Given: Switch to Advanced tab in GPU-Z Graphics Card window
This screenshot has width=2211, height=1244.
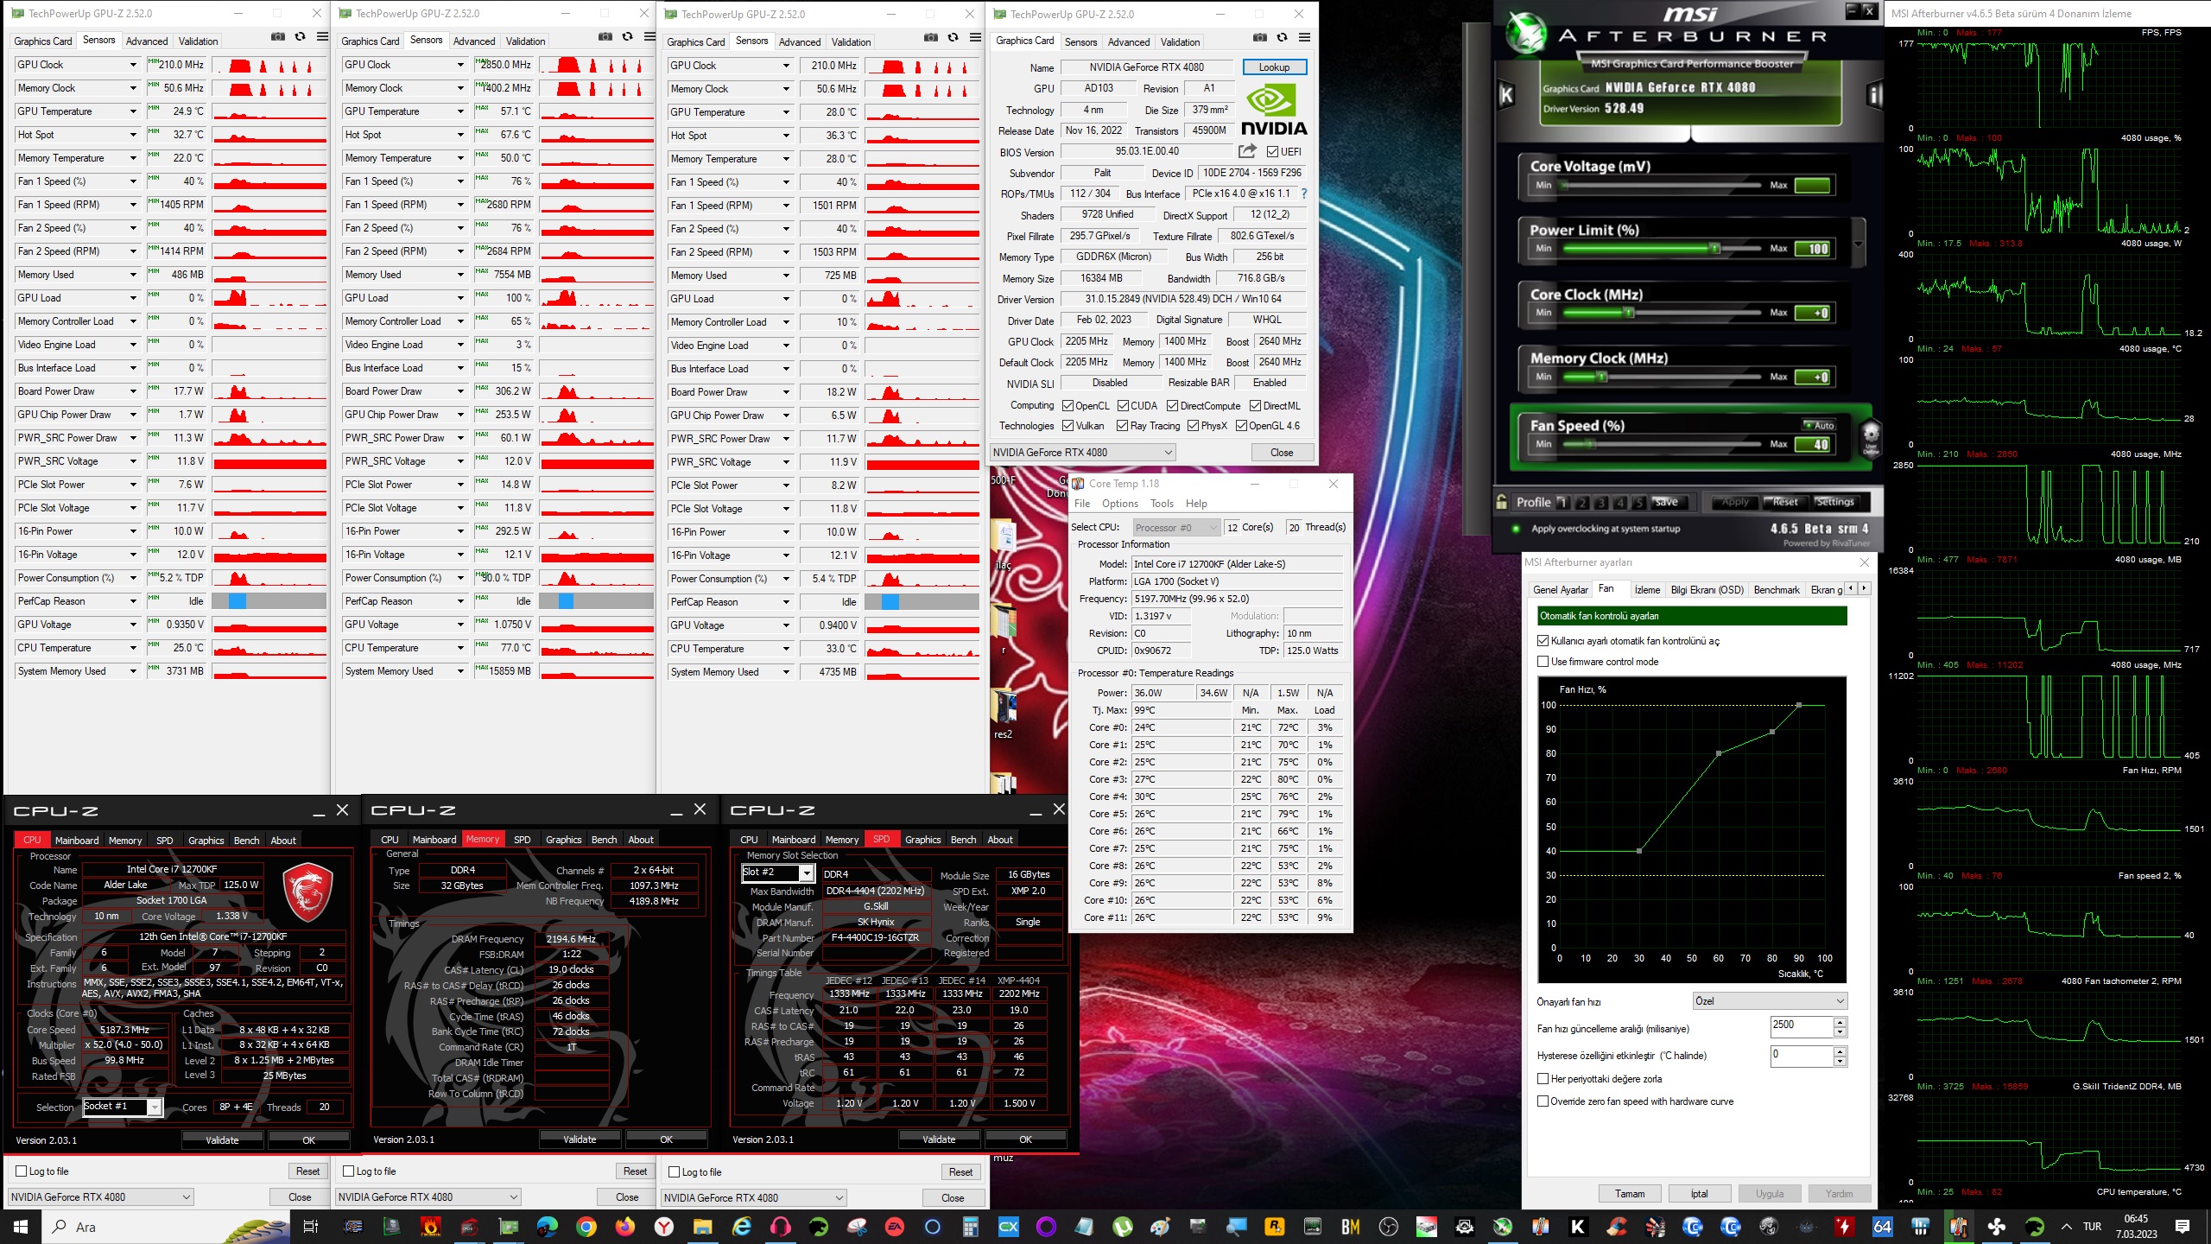Looking at the screenshot, I should 1128,41.
